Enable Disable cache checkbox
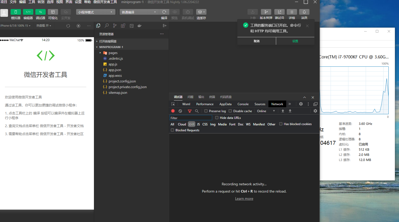This screenshot has width=399, height=222. (x=230, y=111)
